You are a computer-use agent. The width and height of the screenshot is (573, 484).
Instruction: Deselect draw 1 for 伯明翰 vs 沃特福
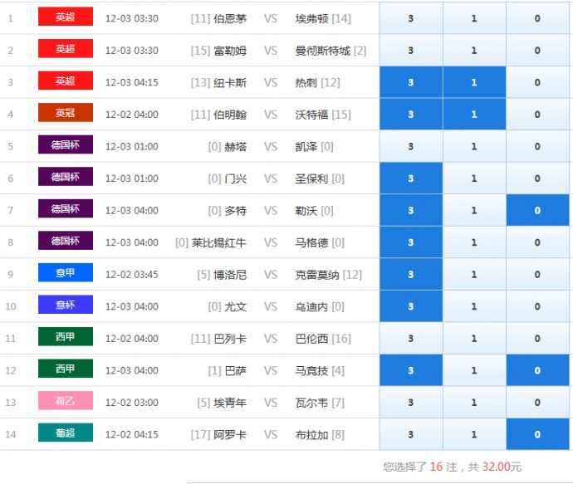(474, 115)
